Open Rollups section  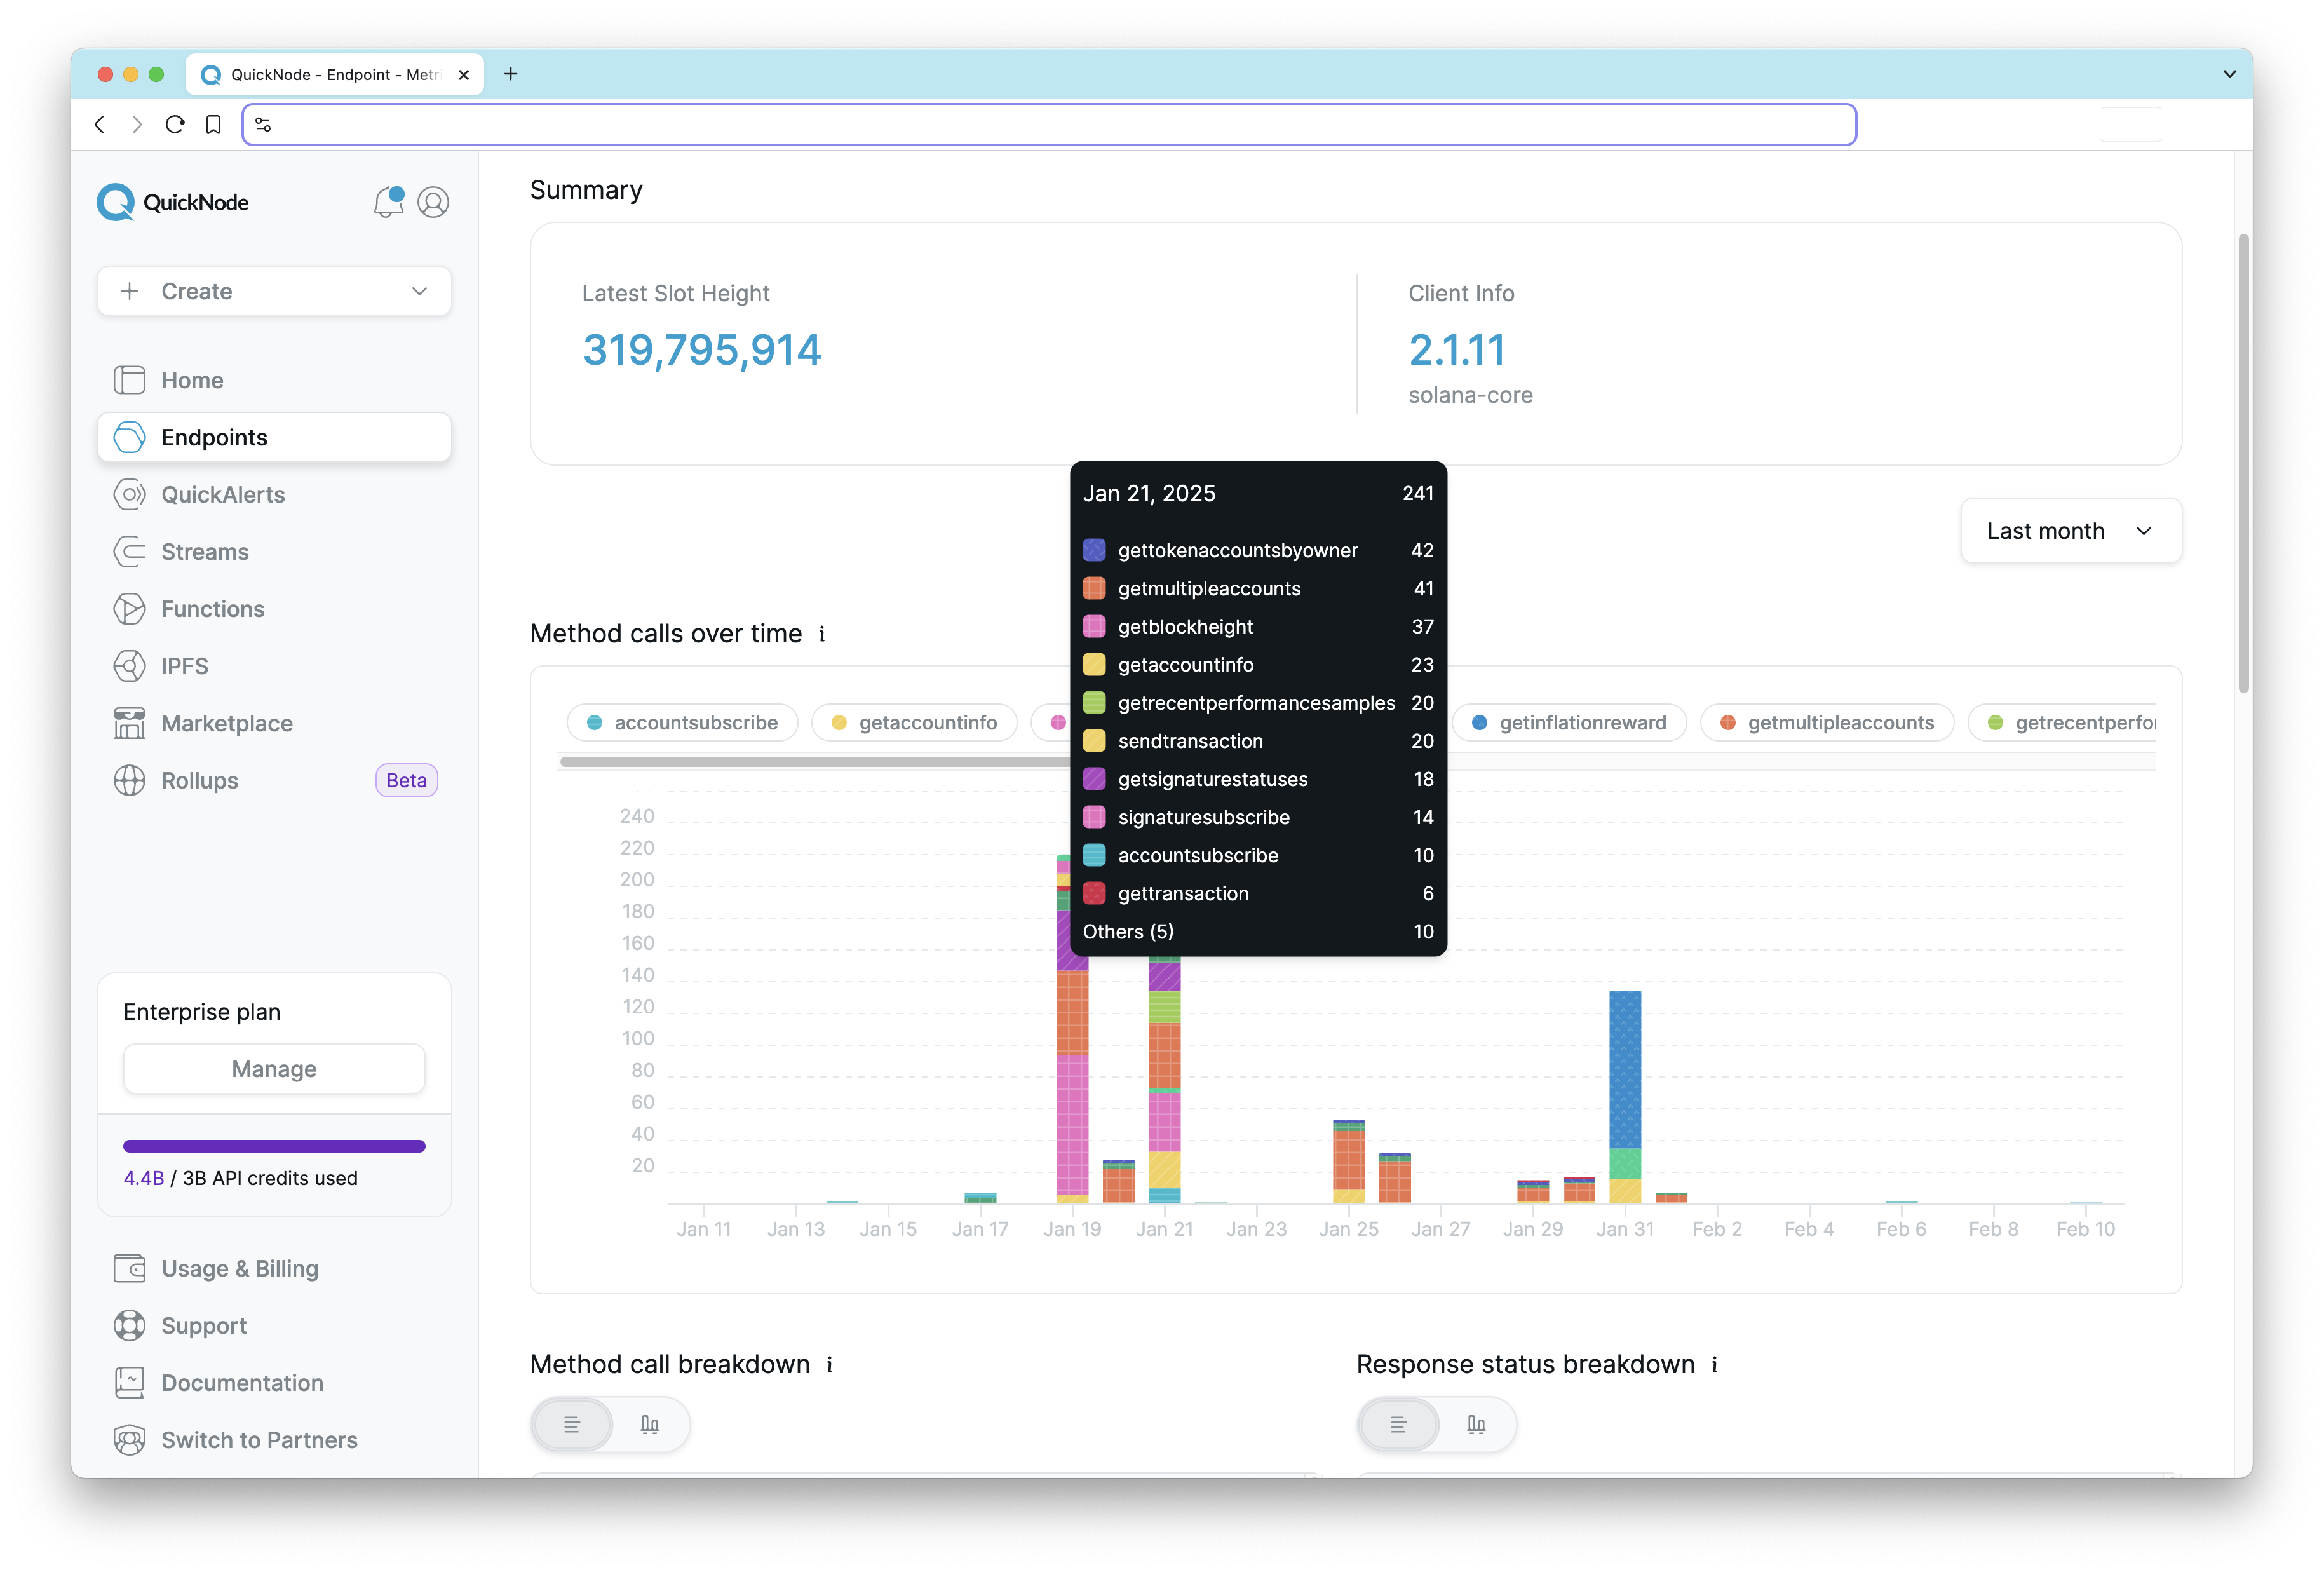(274, 780)
